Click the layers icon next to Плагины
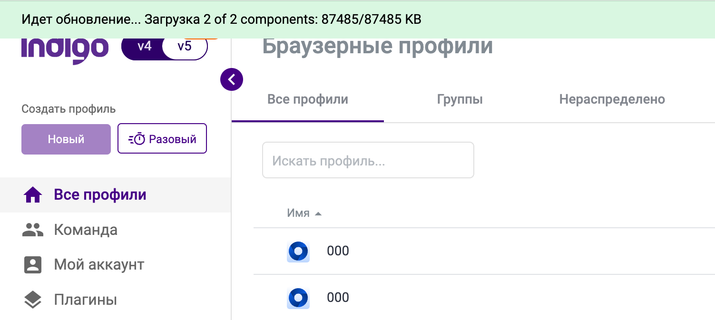This screenshot has height=320, width=715. point(33,300)
